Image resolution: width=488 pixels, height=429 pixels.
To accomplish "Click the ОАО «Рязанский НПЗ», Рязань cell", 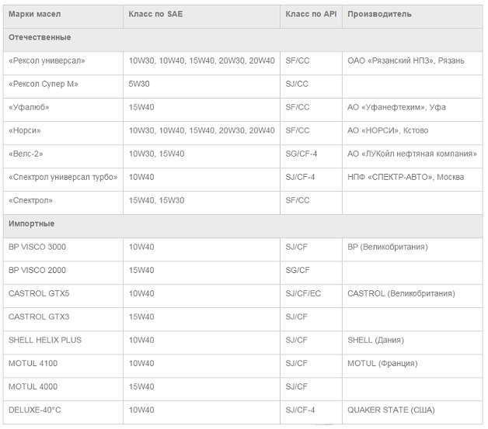I will coord(413,63).
